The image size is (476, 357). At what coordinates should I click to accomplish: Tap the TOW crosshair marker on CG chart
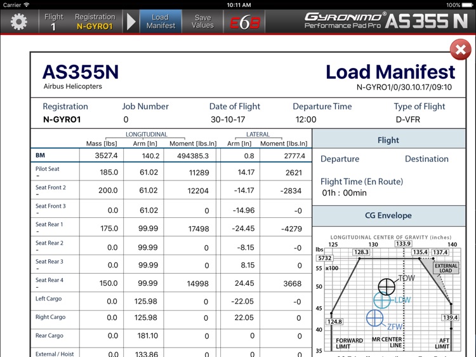(x=387, y=286)
